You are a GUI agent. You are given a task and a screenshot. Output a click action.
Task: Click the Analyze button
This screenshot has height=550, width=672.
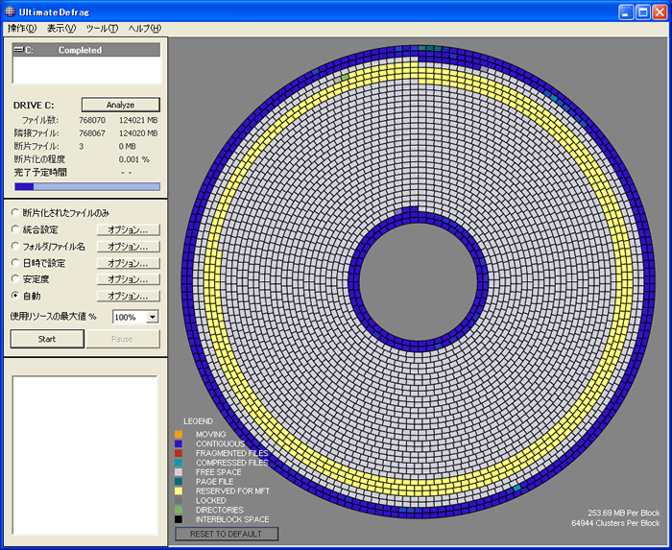[120, 105]
